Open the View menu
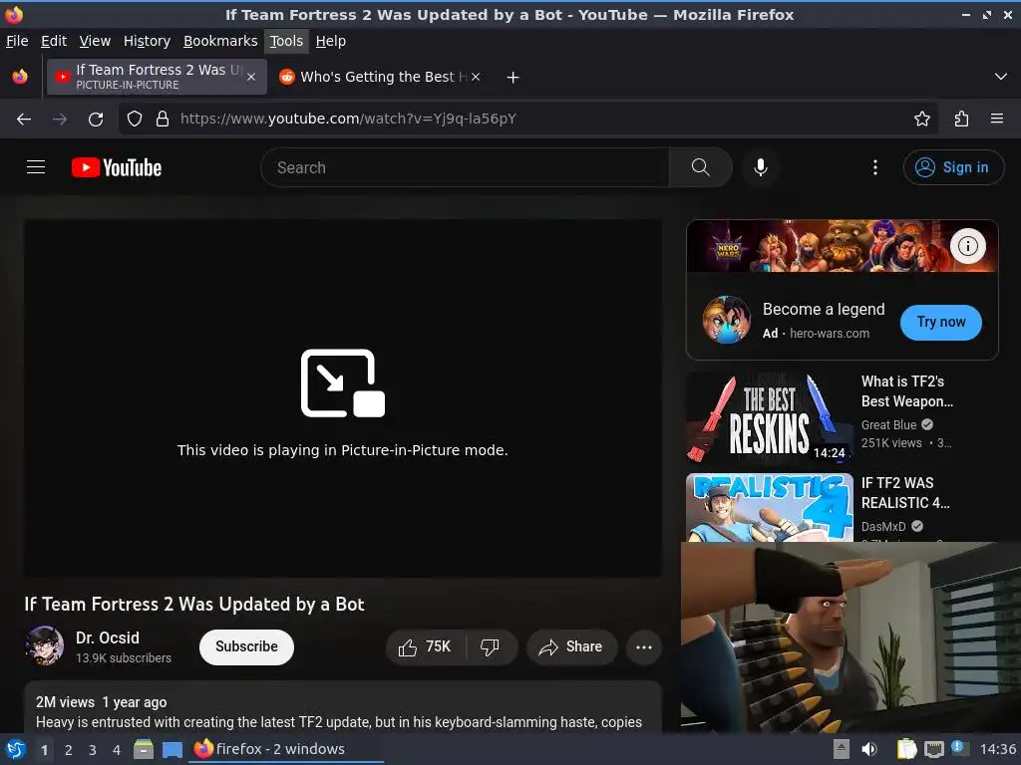The height and width of the screenshot is (765, 1021). click(95, 41)
